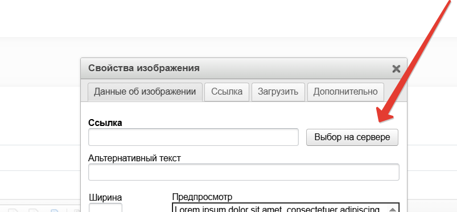Switch to Данные об изображении tab
457x212 pixels.
145,92
